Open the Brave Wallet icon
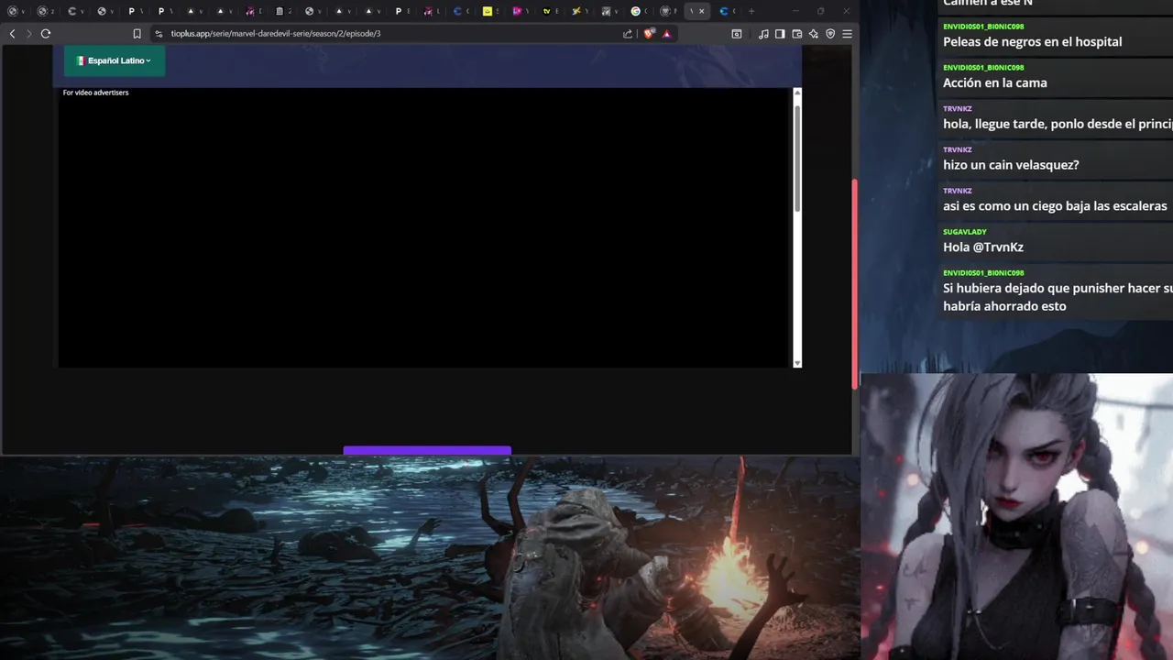Screen dimensions: 1173x660 coord(796,34)
